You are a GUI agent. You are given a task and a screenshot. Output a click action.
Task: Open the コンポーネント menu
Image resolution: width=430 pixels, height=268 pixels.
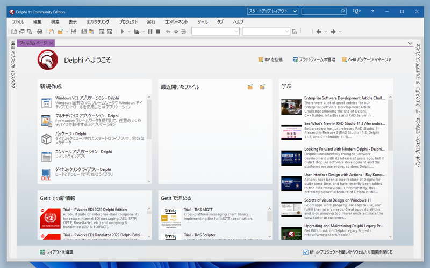click(176, 21)
